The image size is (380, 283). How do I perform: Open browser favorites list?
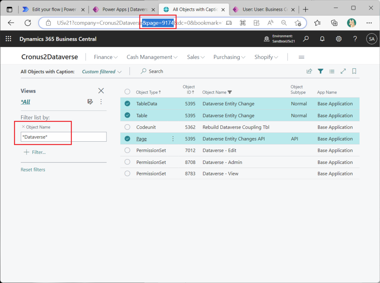tap(317, 23)
